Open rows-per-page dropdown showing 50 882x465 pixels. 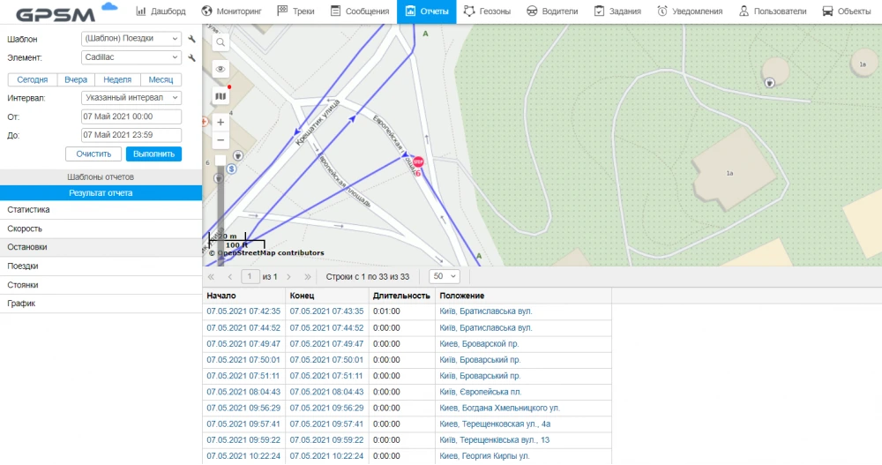[x=444, y=276]
